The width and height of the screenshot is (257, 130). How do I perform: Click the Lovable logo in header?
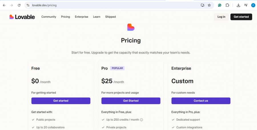click(x=22, y=17)
